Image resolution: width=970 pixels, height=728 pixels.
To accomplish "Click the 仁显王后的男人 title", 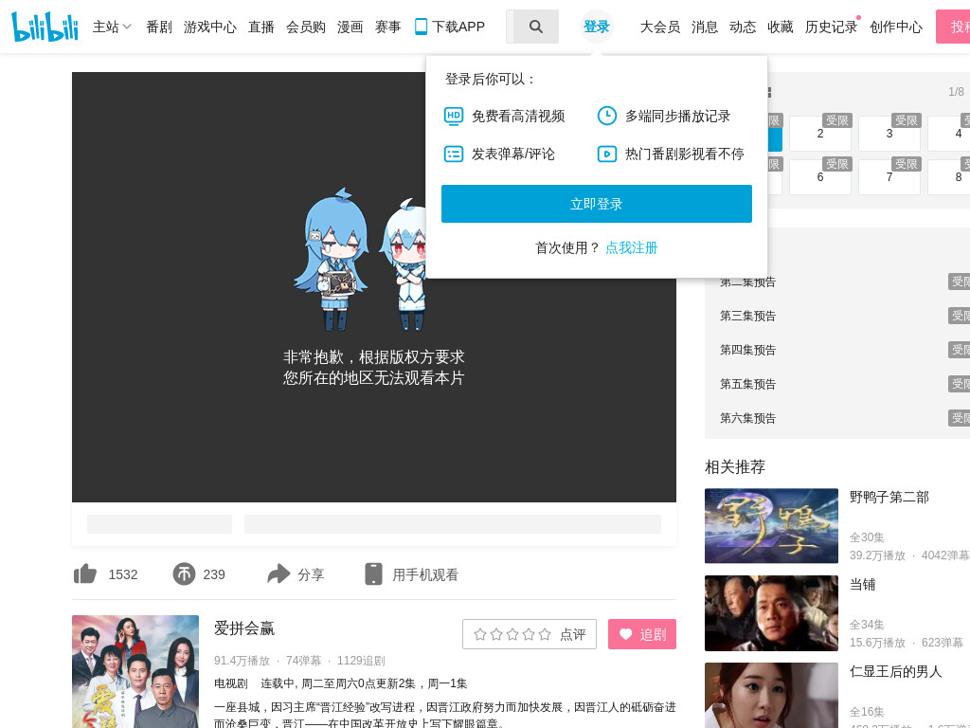I will coord(896,672).
